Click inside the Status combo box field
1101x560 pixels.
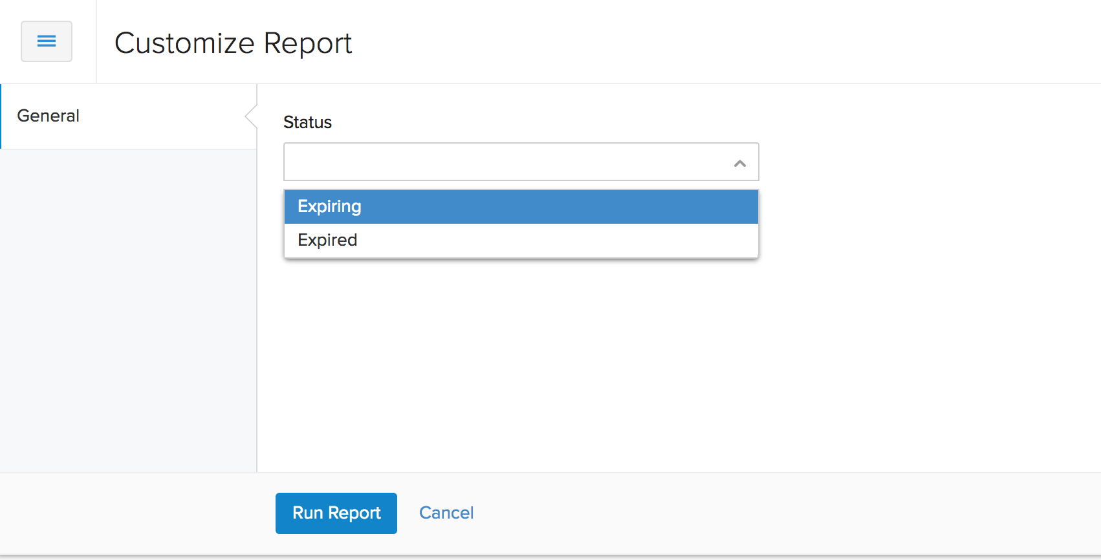[505, 162]
